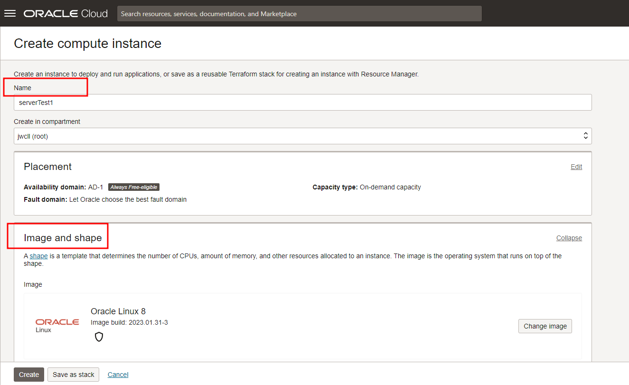Focus the search resources and services field

pos(300,14)
